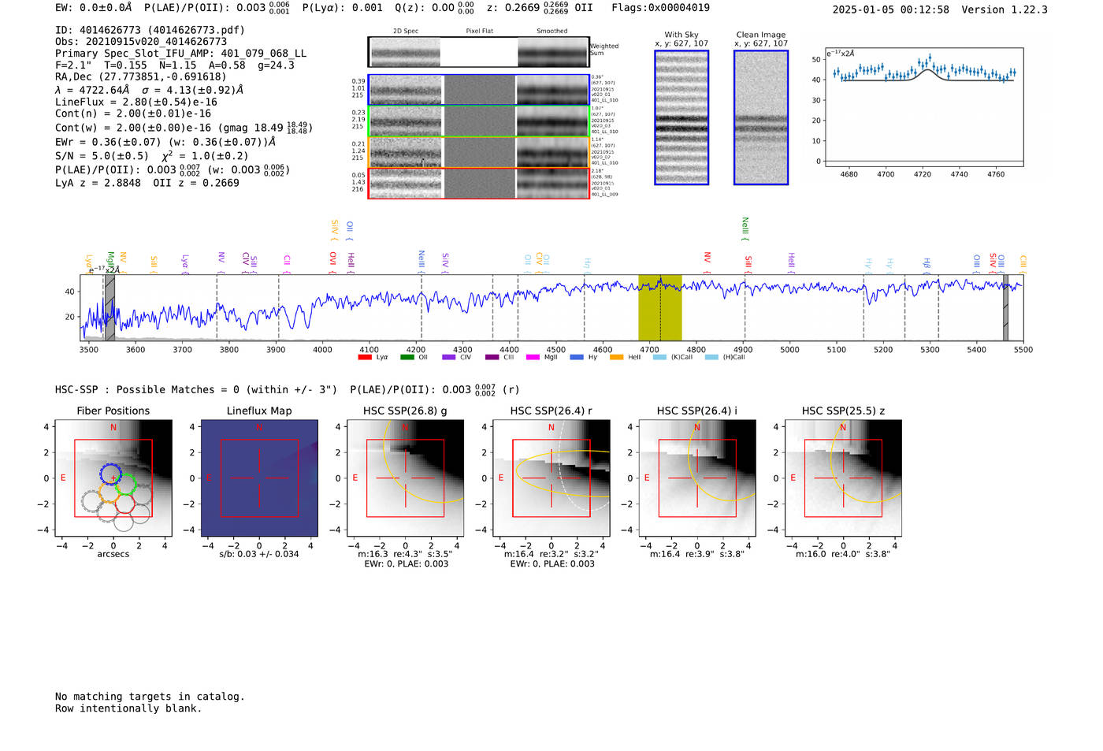The height and width of the screenshot is (751, 1103).
Task: Click the RA,Dec coordinates line
Action: [141, 76]
